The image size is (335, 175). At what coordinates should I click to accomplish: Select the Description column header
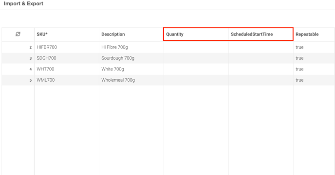point(131,34)
